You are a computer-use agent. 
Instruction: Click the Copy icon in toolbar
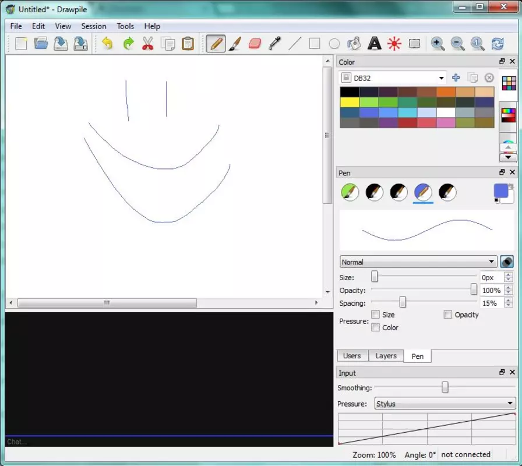coord(168,44)
